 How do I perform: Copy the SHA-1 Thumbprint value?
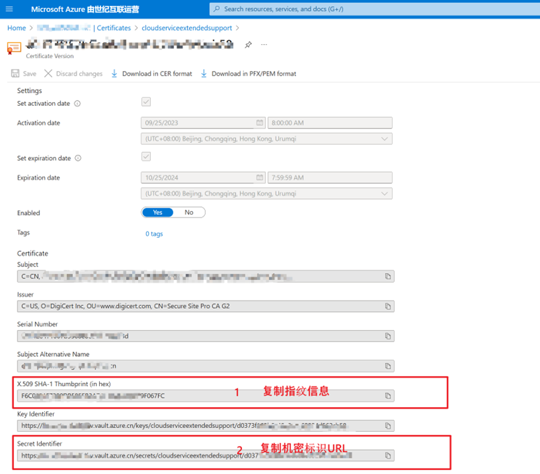pos(388,396)
